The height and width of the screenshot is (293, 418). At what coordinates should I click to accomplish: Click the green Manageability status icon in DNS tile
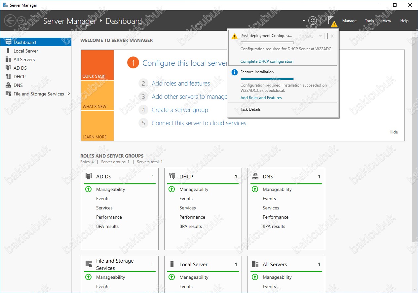tap(255, 189)
